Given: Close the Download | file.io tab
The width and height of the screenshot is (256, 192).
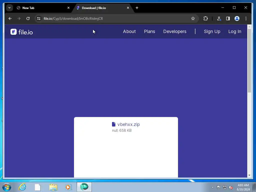Looking at the screenshot, I should [128, 8].
